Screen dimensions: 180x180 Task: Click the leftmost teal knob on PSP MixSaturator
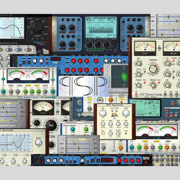pos(132,147)
